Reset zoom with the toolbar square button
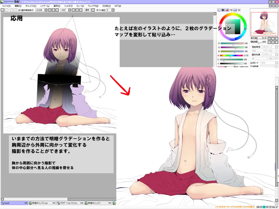The image size is (279, 209). coord(57,10)
